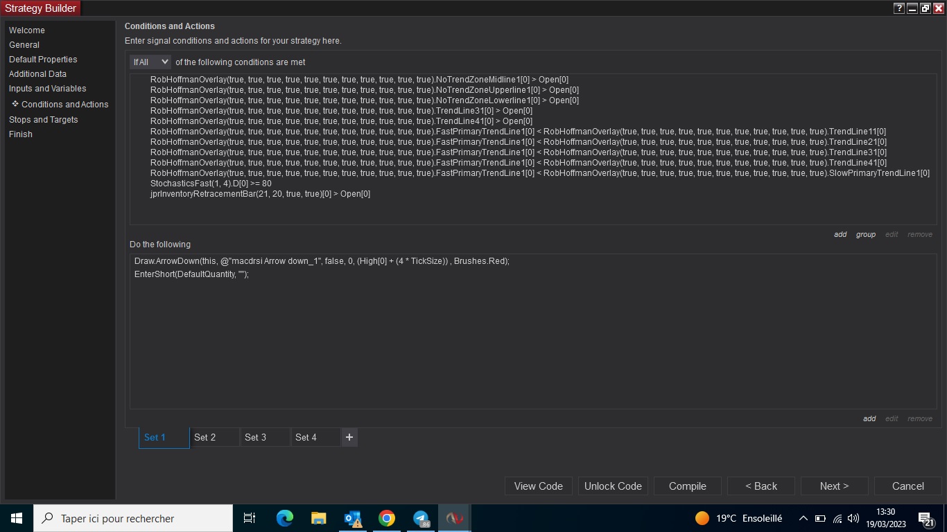Screen dimensions: 947x532
Task: Open network Wi-Fi tray icon
Action: (837, 518)
